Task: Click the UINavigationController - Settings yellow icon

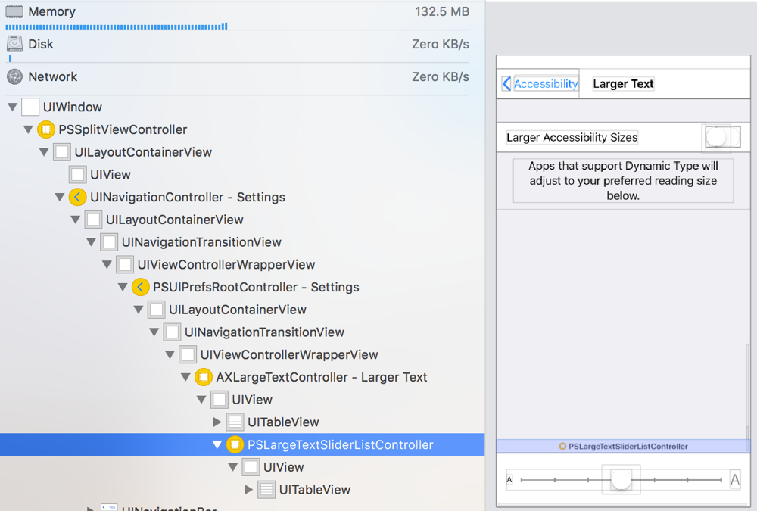Action: tap(77, 197)
